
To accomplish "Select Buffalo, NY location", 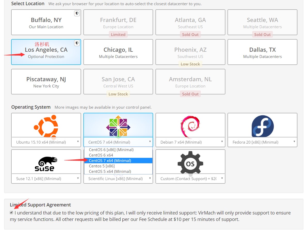I will pyautogui.click(x=46, y=22).
